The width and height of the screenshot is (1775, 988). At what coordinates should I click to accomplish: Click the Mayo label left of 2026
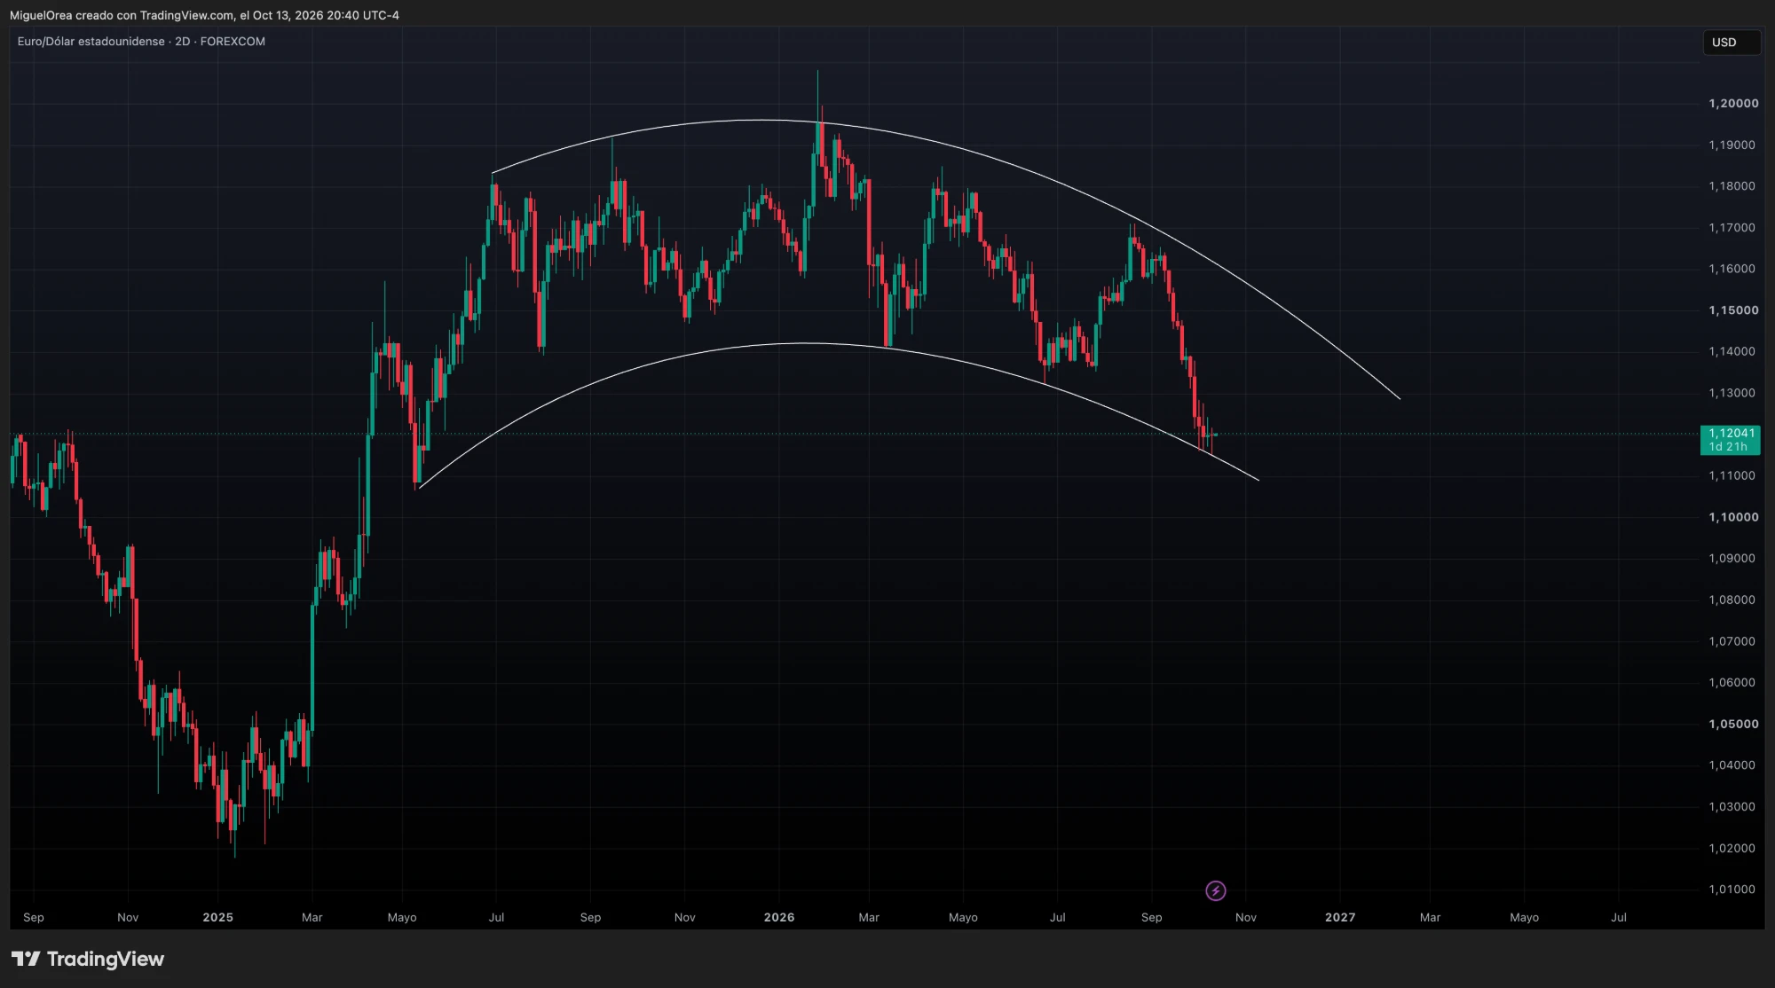[402, 917]
